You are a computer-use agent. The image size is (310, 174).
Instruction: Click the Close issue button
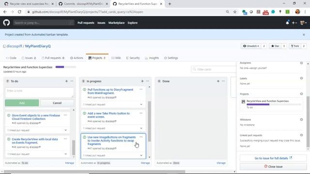point(273,166)
